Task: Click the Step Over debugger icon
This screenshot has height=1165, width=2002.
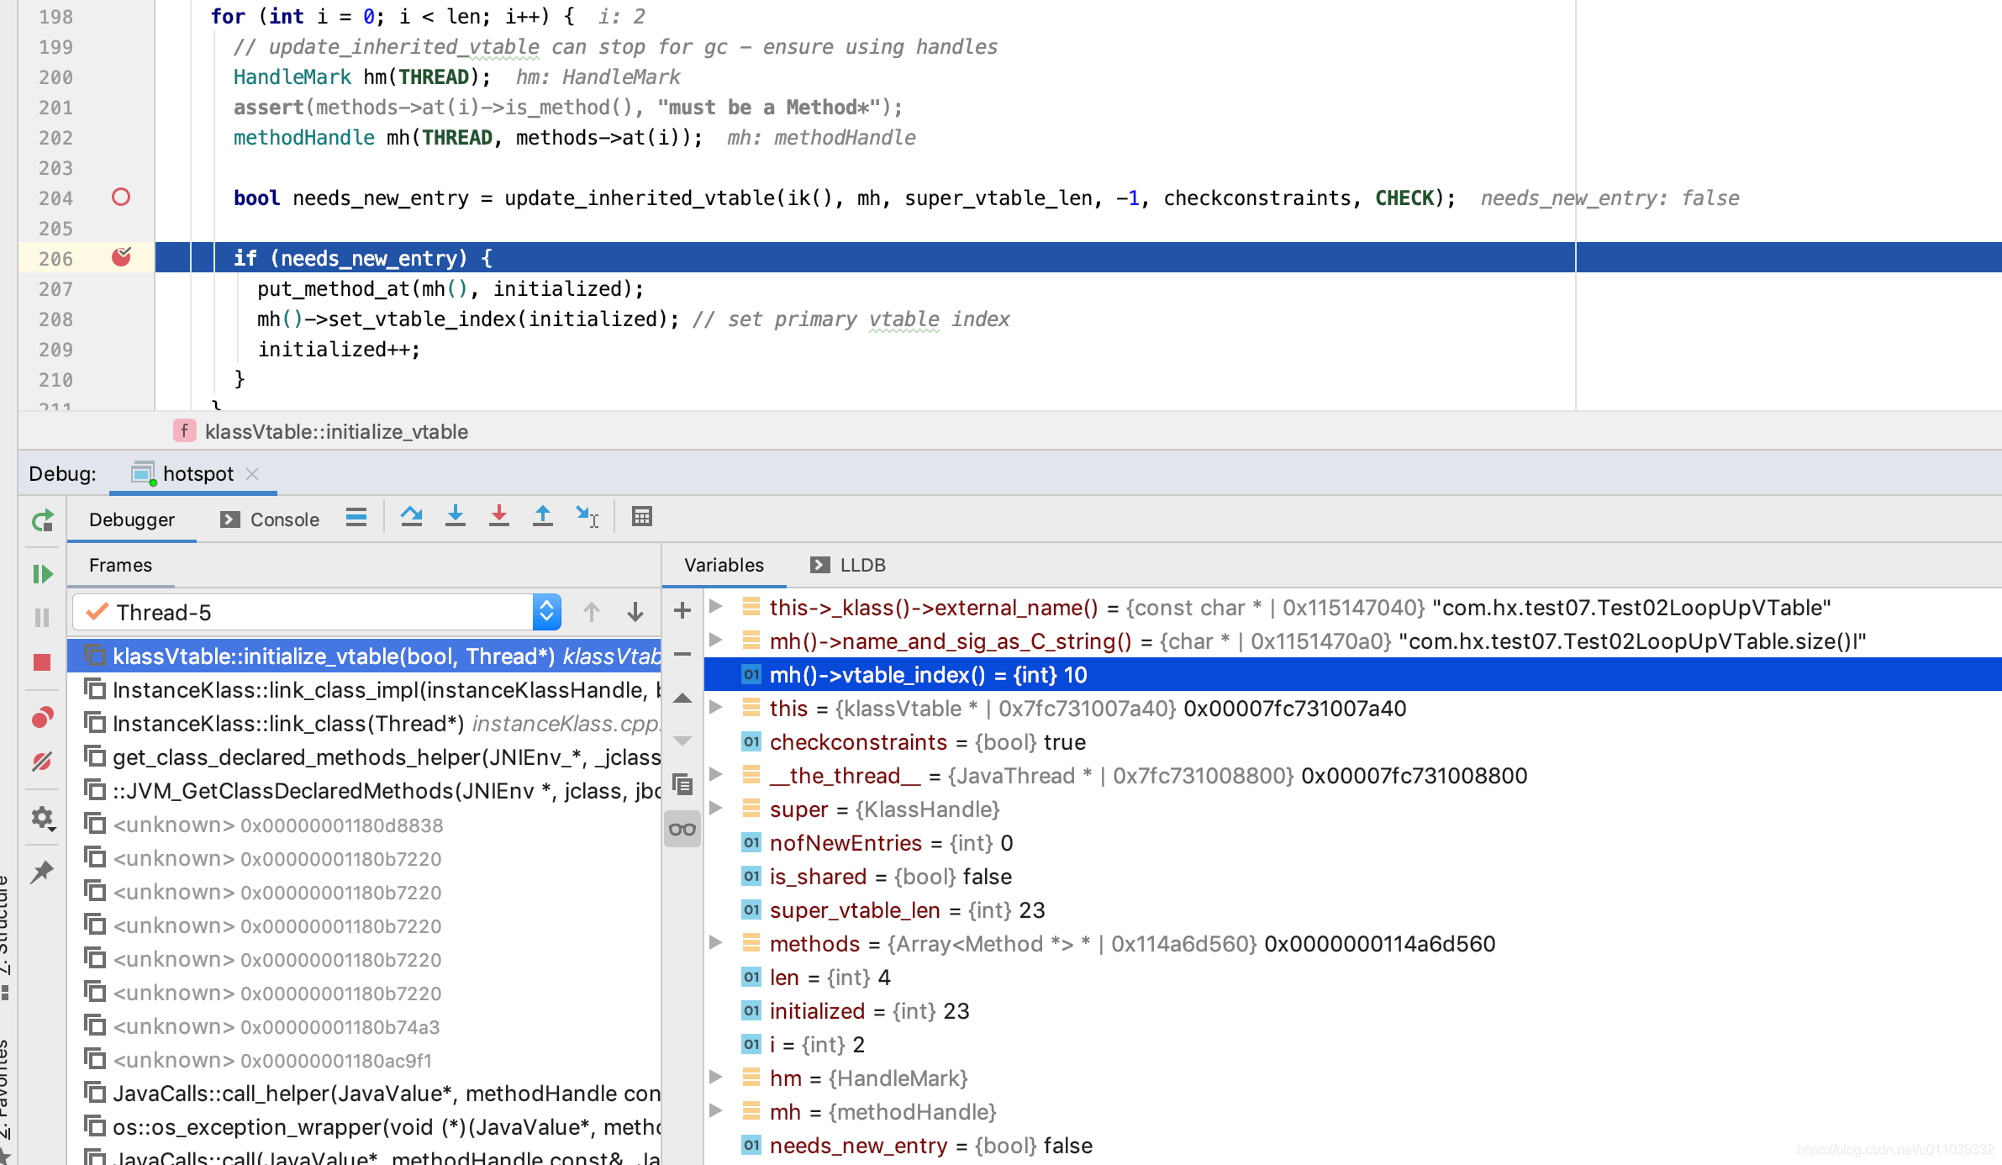Action: (x=411, y=516)
